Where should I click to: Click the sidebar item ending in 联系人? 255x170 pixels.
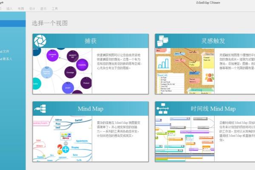point(6,59)
